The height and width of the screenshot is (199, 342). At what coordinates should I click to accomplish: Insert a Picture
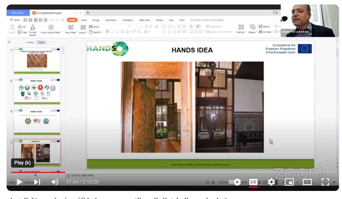tap(264, 26)
